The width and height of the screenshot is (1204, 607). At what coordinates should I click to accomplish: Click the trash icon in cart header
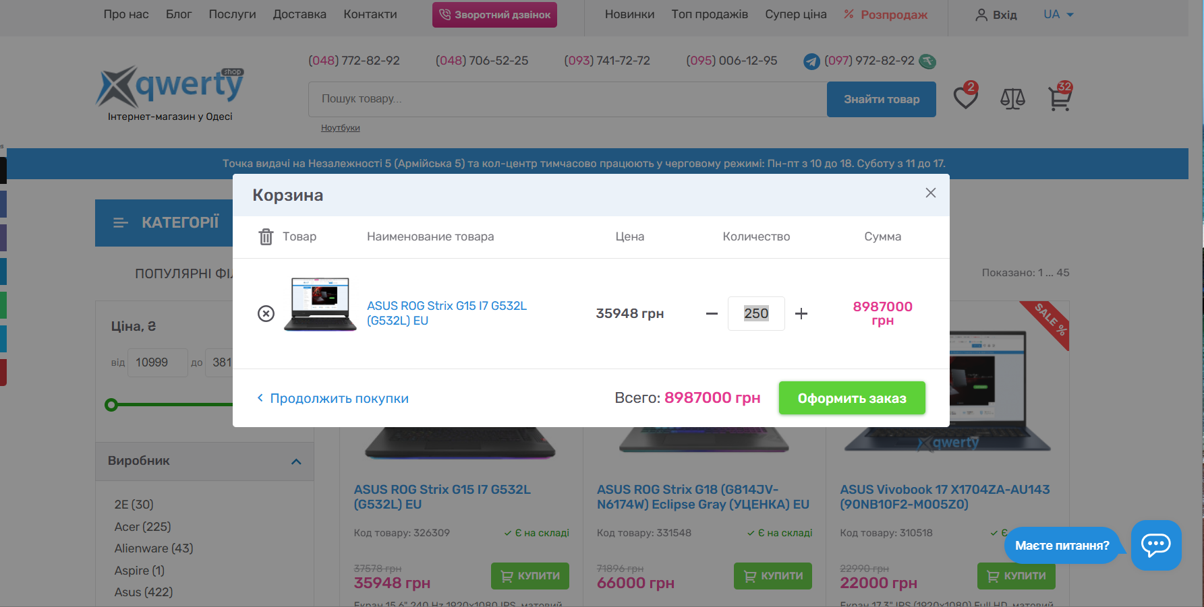[266, 236]
